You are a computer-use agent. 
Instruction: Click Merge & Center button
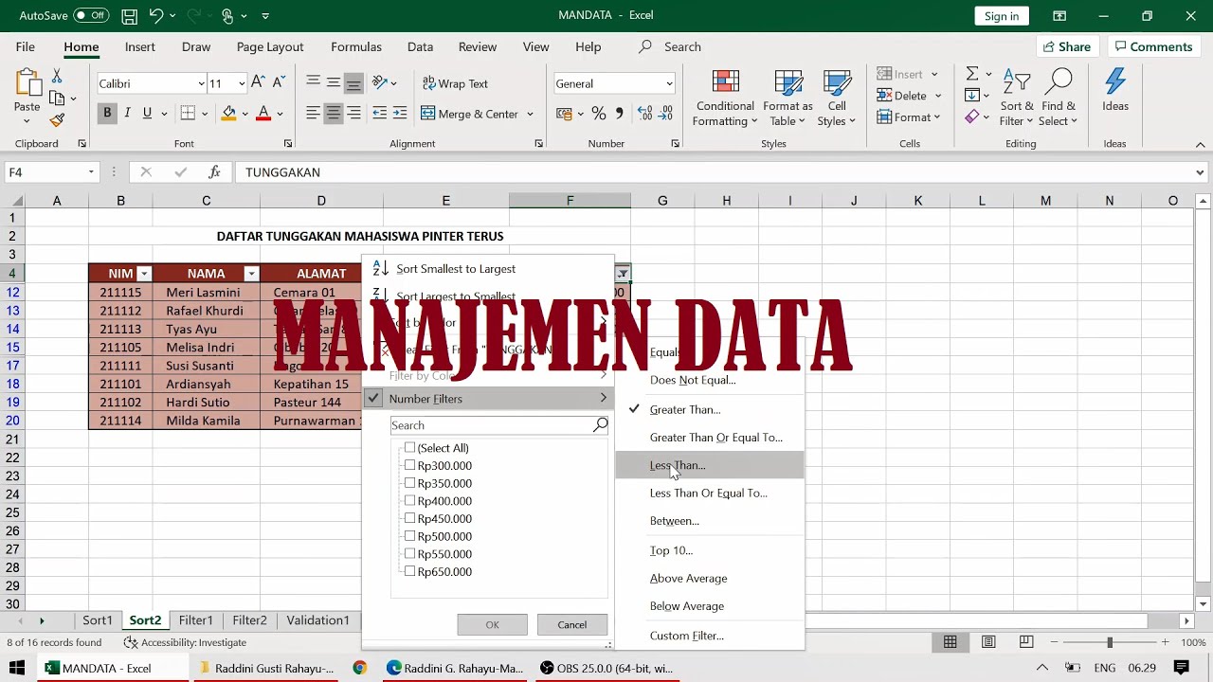pos(469,114)
